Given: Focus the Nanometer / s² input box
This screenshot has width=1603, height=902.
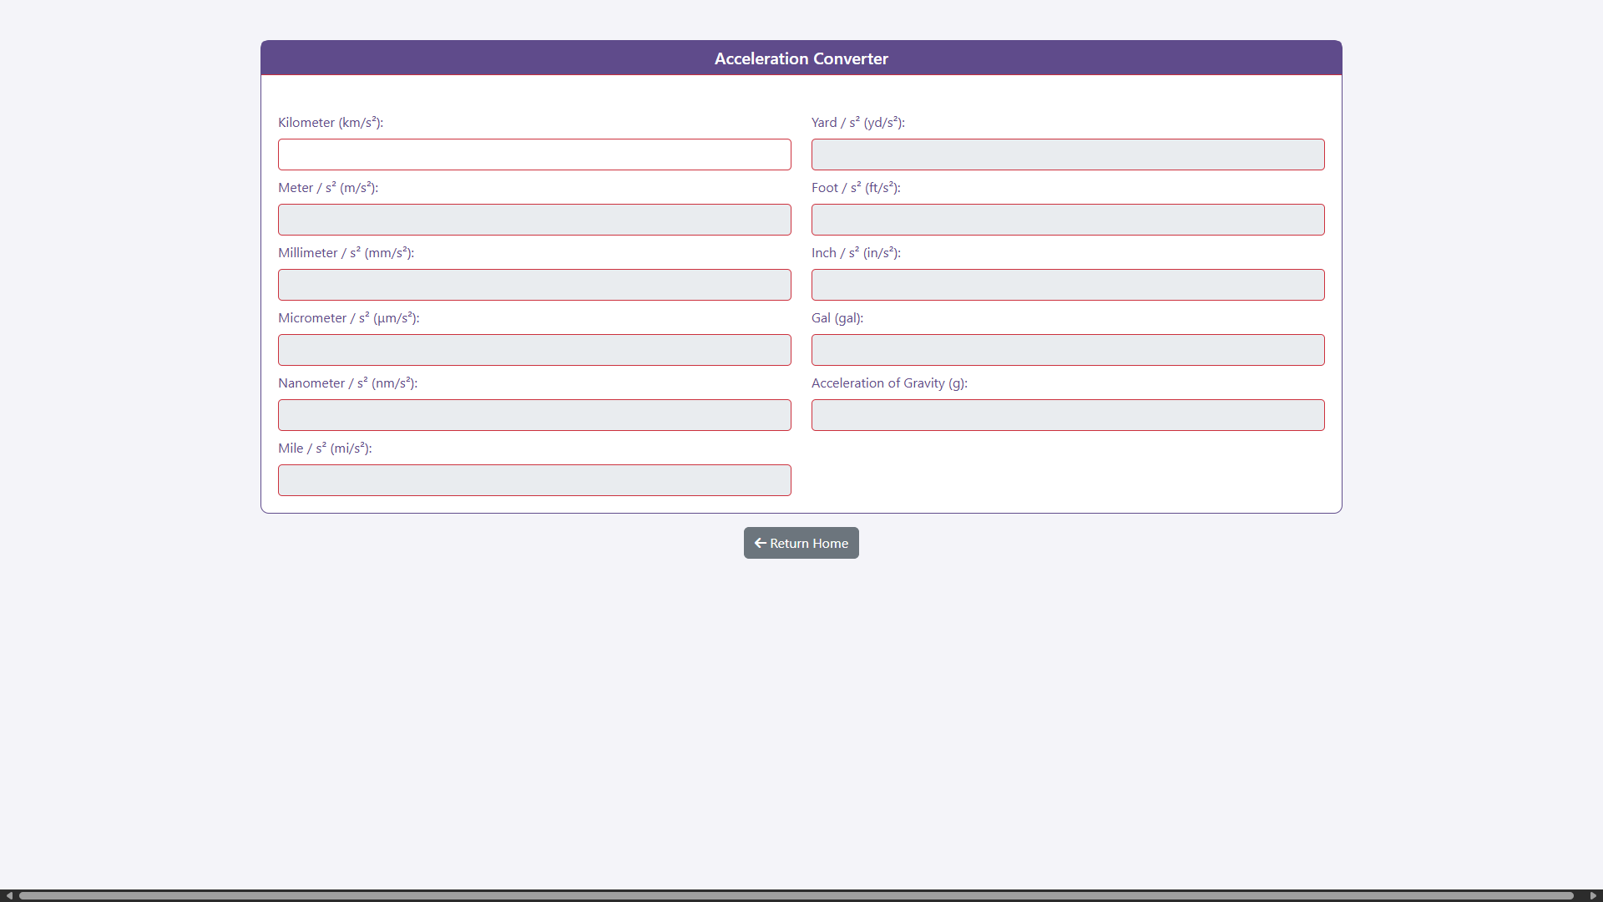Looking at the screenshot, I should coord(534,415).
